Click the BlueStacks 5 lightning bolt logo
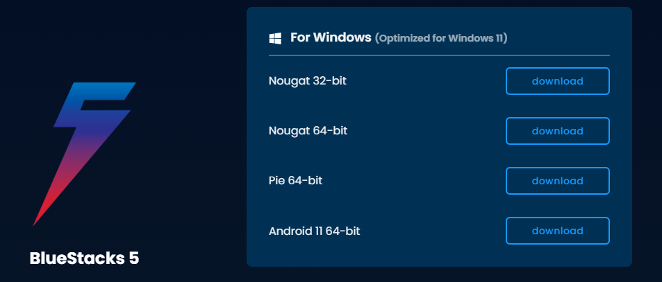Image resolution: width=662 pixels, height=282 pixels. pyautogui.click(x=85, y=154)
